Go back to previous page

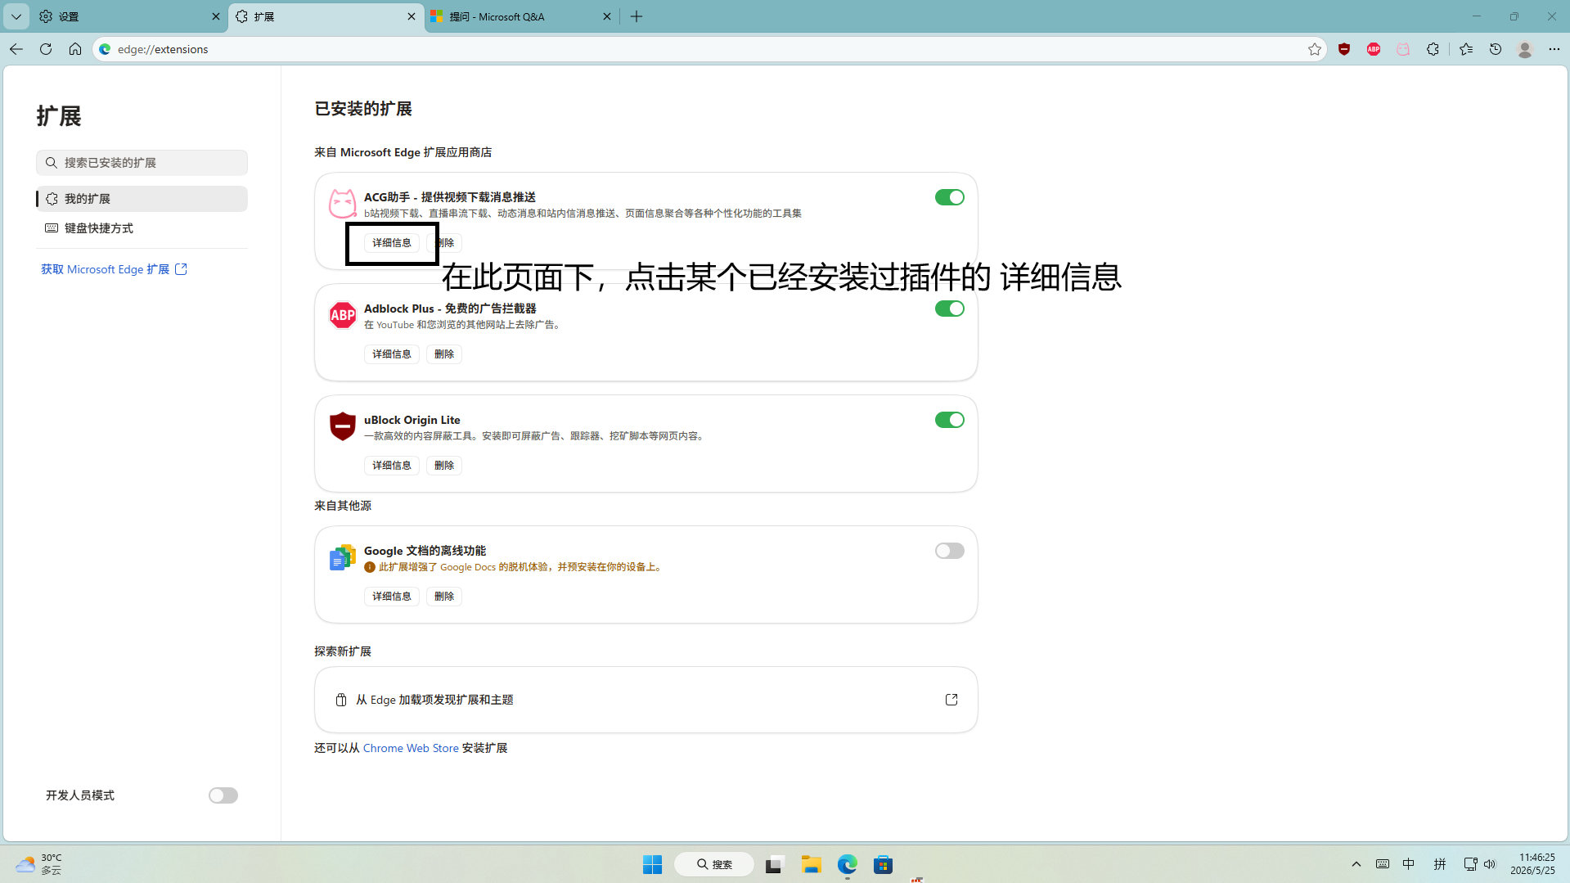point(16,49)
